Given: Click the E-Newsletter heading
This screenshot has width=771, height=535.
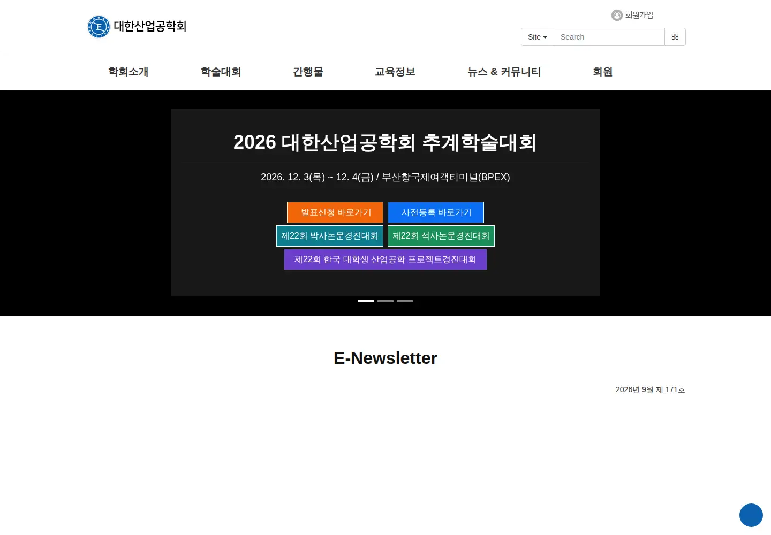Looking at the screenshot, I should (385, 358).
